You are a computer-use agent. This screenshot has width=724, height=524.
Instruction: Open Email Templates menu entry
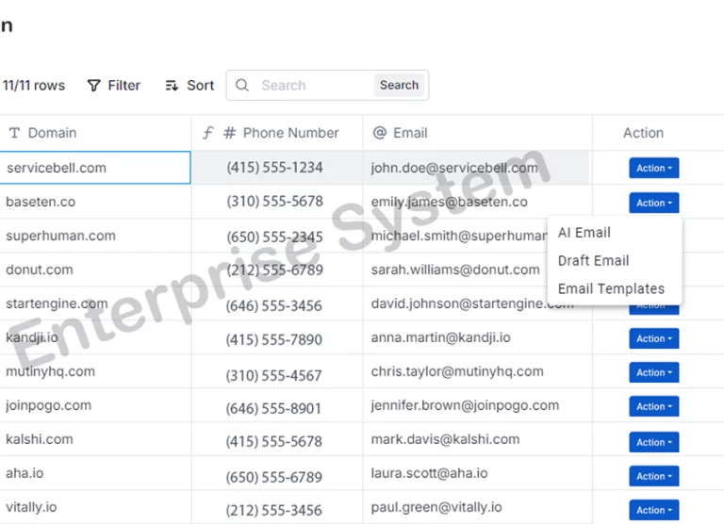[x=611, y=289]
